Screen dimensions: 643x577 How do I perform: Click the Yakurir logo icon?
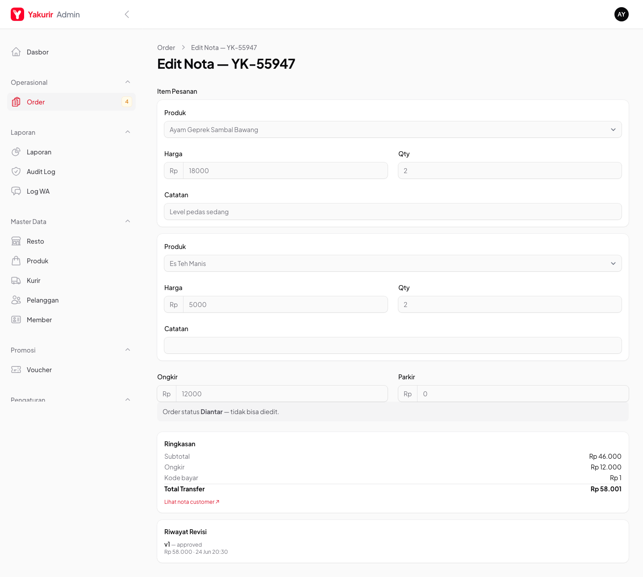[x=17, y=14]
